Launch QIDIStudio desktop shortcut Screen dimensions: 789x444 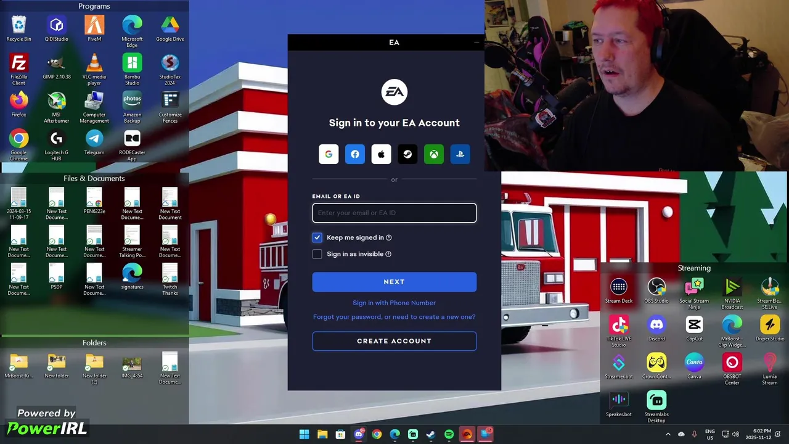56,29
